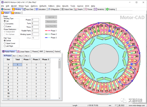Viewport: 147px width, 107px height.
Task: Click the Remove Coil button
Action: 51,22
